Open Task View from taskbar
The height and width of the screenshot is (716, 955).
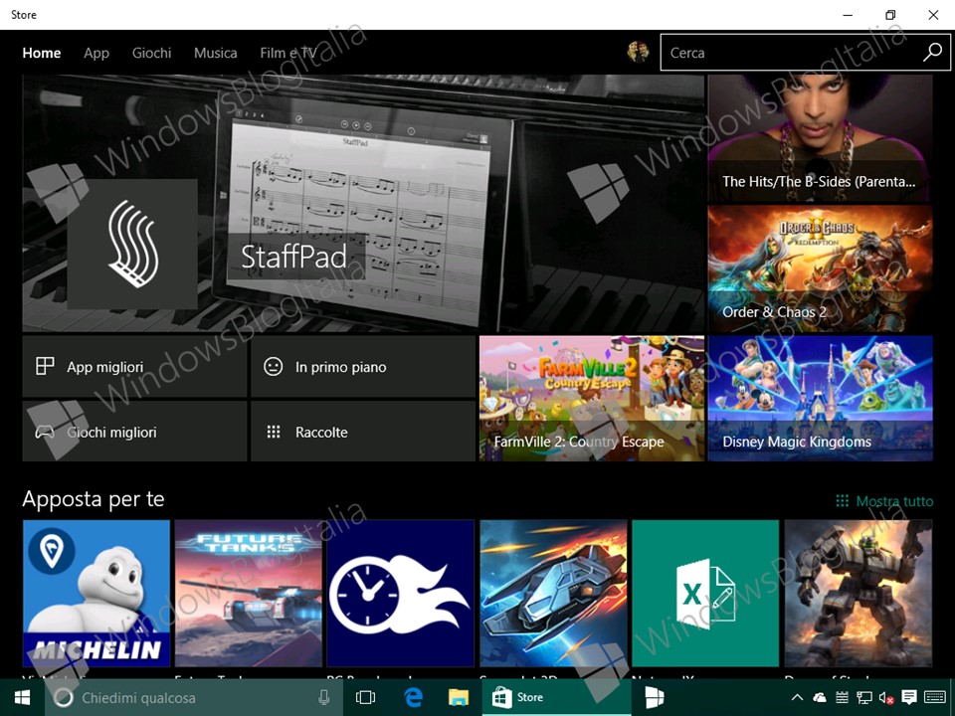coord(365,698)
